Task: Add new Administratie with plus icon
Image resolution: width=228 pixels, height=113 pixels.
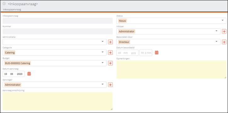Action: (x=110, y=42)
